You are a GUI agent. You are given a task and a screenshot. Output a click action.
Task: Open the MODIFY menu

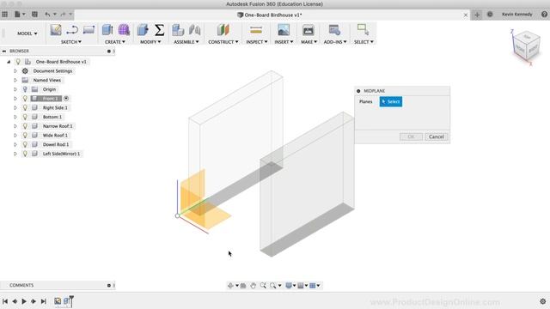[150, 42]
